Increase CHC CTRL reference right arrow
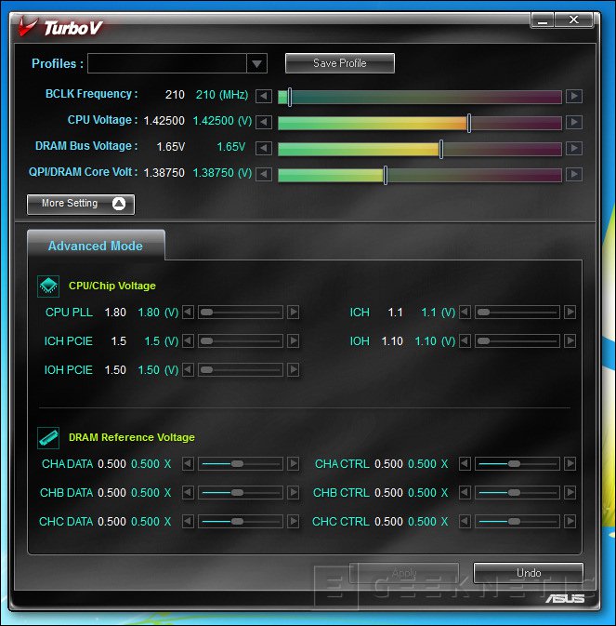The width and height of the screenshot is (616, 626). (x=570, y=522)
